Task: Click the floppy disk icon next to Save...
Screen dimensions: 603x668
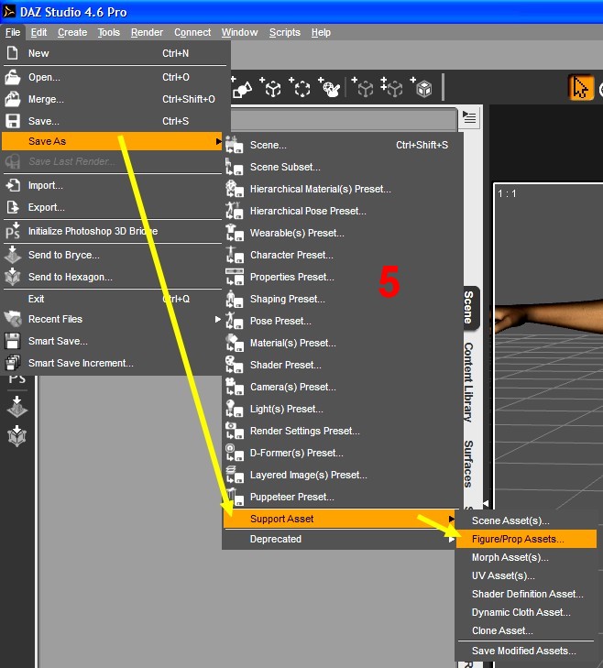Action: 12,121
